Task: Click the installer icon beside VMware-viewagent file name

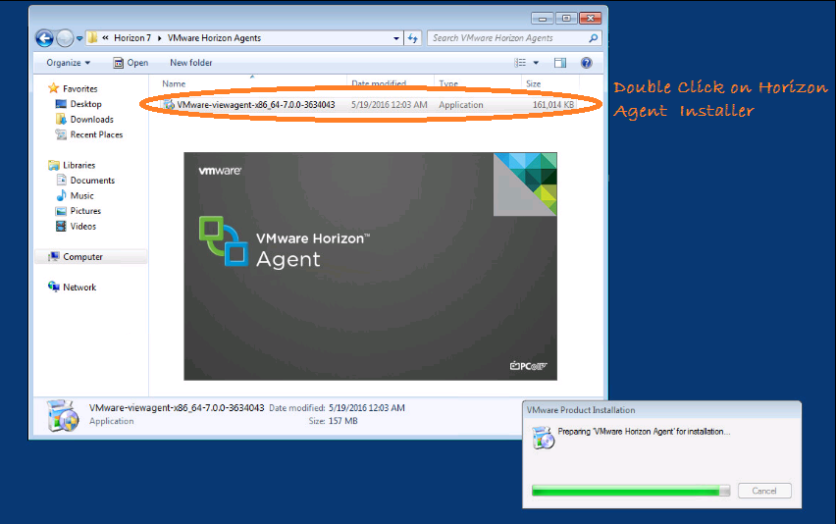Action: click(169, 105)
